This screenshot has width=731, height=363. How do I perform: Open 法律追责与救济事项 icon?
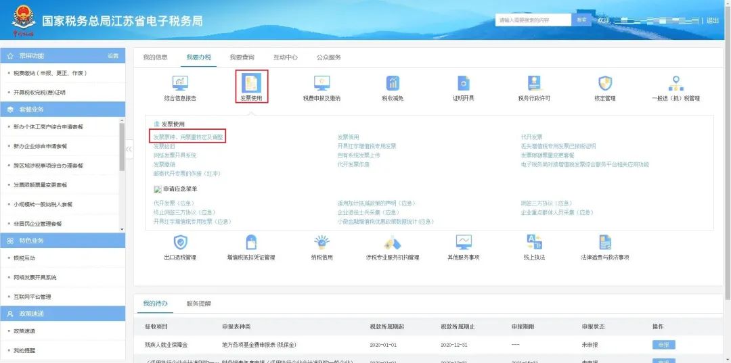point(605,243)
